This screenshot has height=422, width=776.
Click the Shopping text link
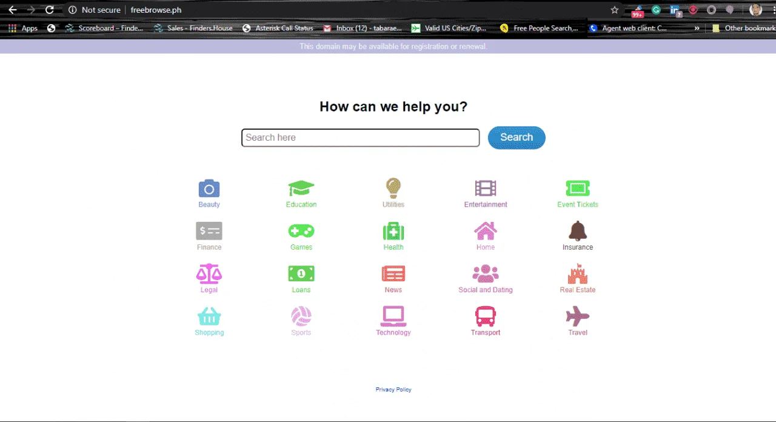[x=209, y=332]
